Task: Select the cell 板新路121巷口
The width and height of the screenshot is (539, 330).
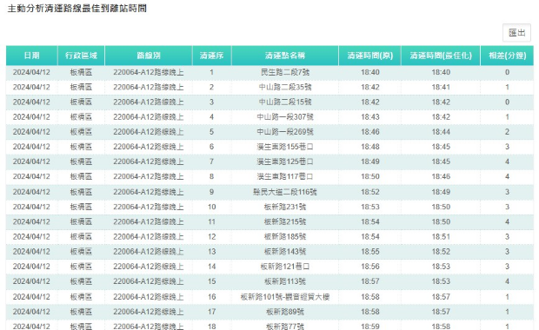Action: (x=285, y=267)
